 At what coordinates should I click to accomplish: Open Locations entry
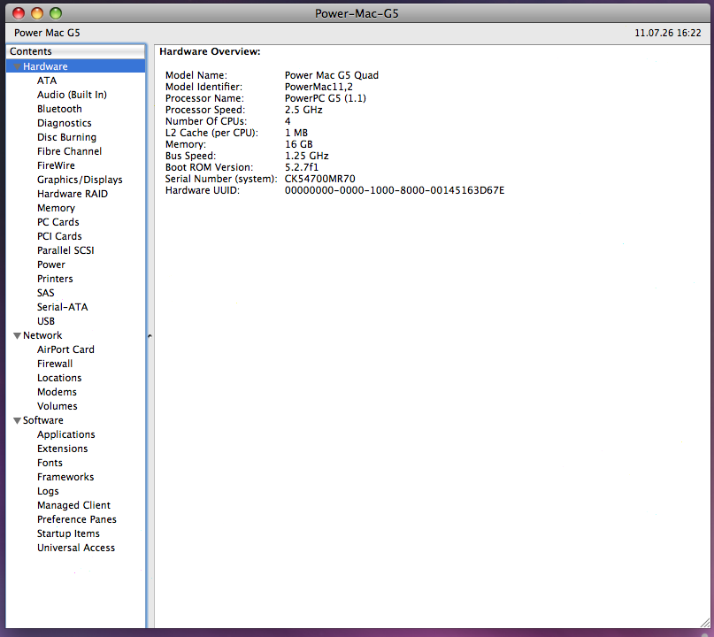(x=59, y=378)
